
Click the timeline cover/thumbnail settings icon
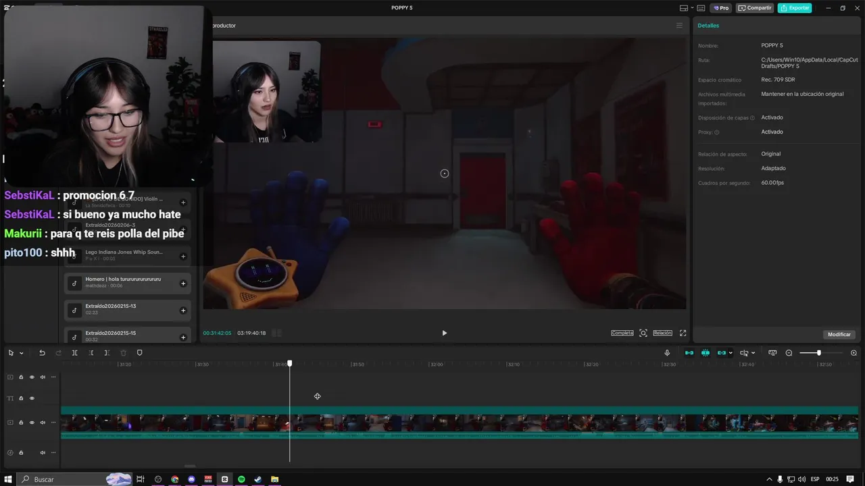tap(772, 353)
